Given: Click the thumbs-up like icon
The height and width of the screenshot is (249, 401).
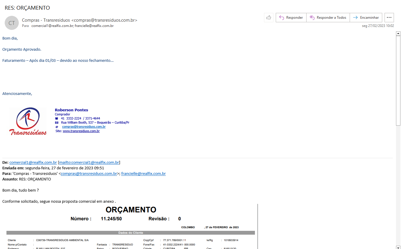Looking at the screenshot, I should tap(268, 18).
